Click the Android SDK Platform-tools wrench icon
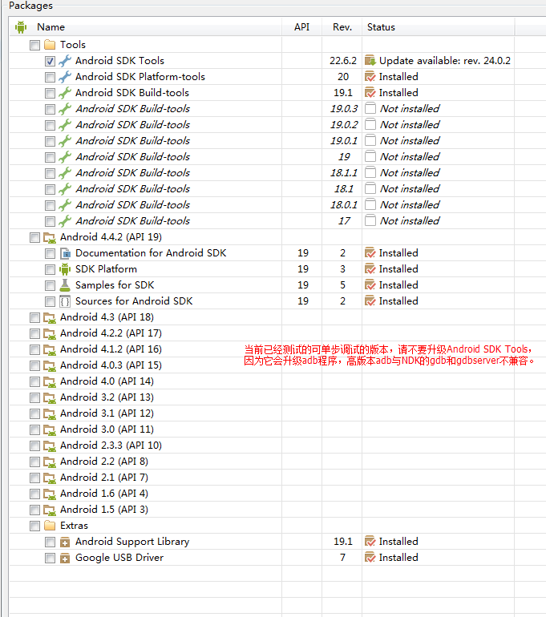 pos(65,77)
